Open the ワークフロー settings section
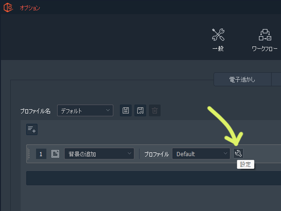 click(x=265, y=40)
